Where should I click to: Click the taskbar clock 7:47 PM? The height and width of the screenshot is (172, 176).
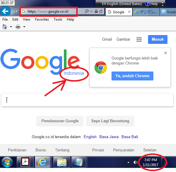[x=150, y=162]
